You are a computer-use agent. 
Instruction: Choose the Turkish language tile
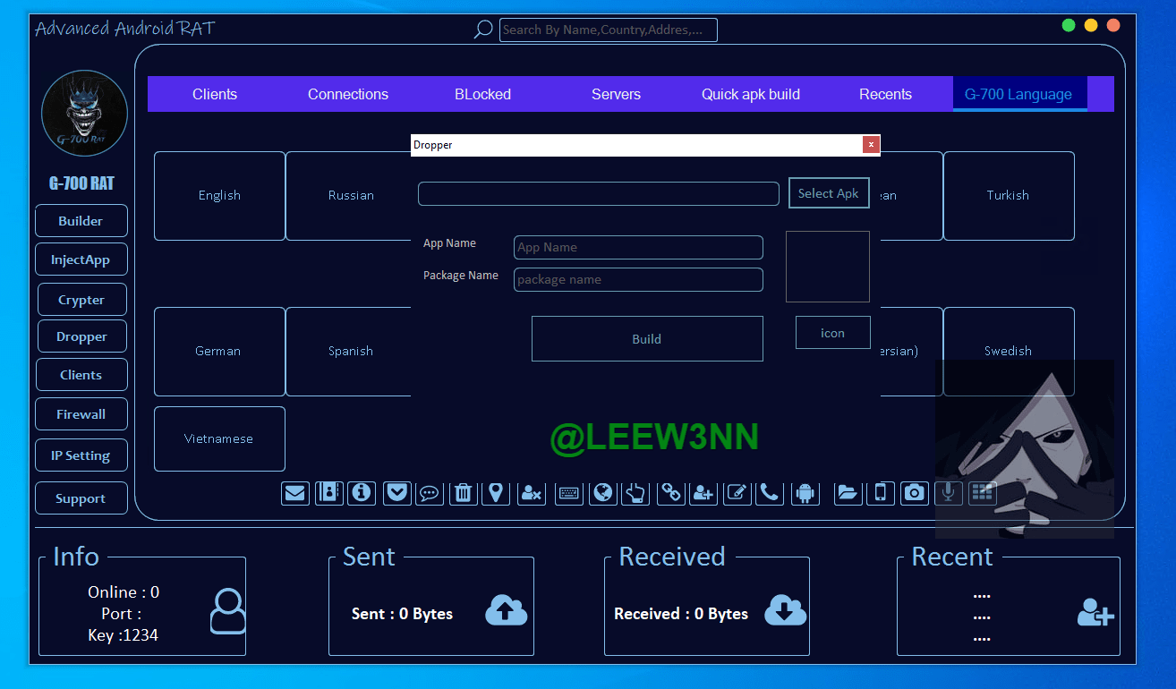pyautogui.click(x=1008, y=195)
